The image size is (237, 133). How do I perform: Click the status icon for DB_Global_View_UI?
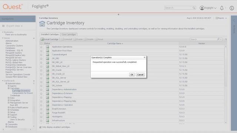(x=47, y=66)
